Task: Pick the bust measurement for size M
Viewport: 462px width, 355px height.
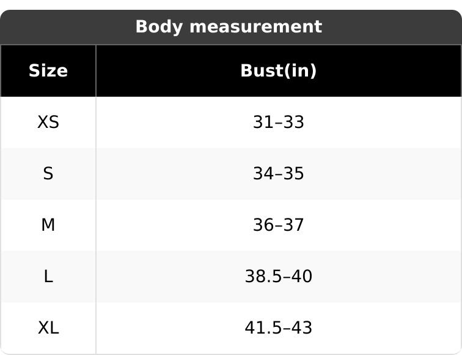Action: coord(278,225)
